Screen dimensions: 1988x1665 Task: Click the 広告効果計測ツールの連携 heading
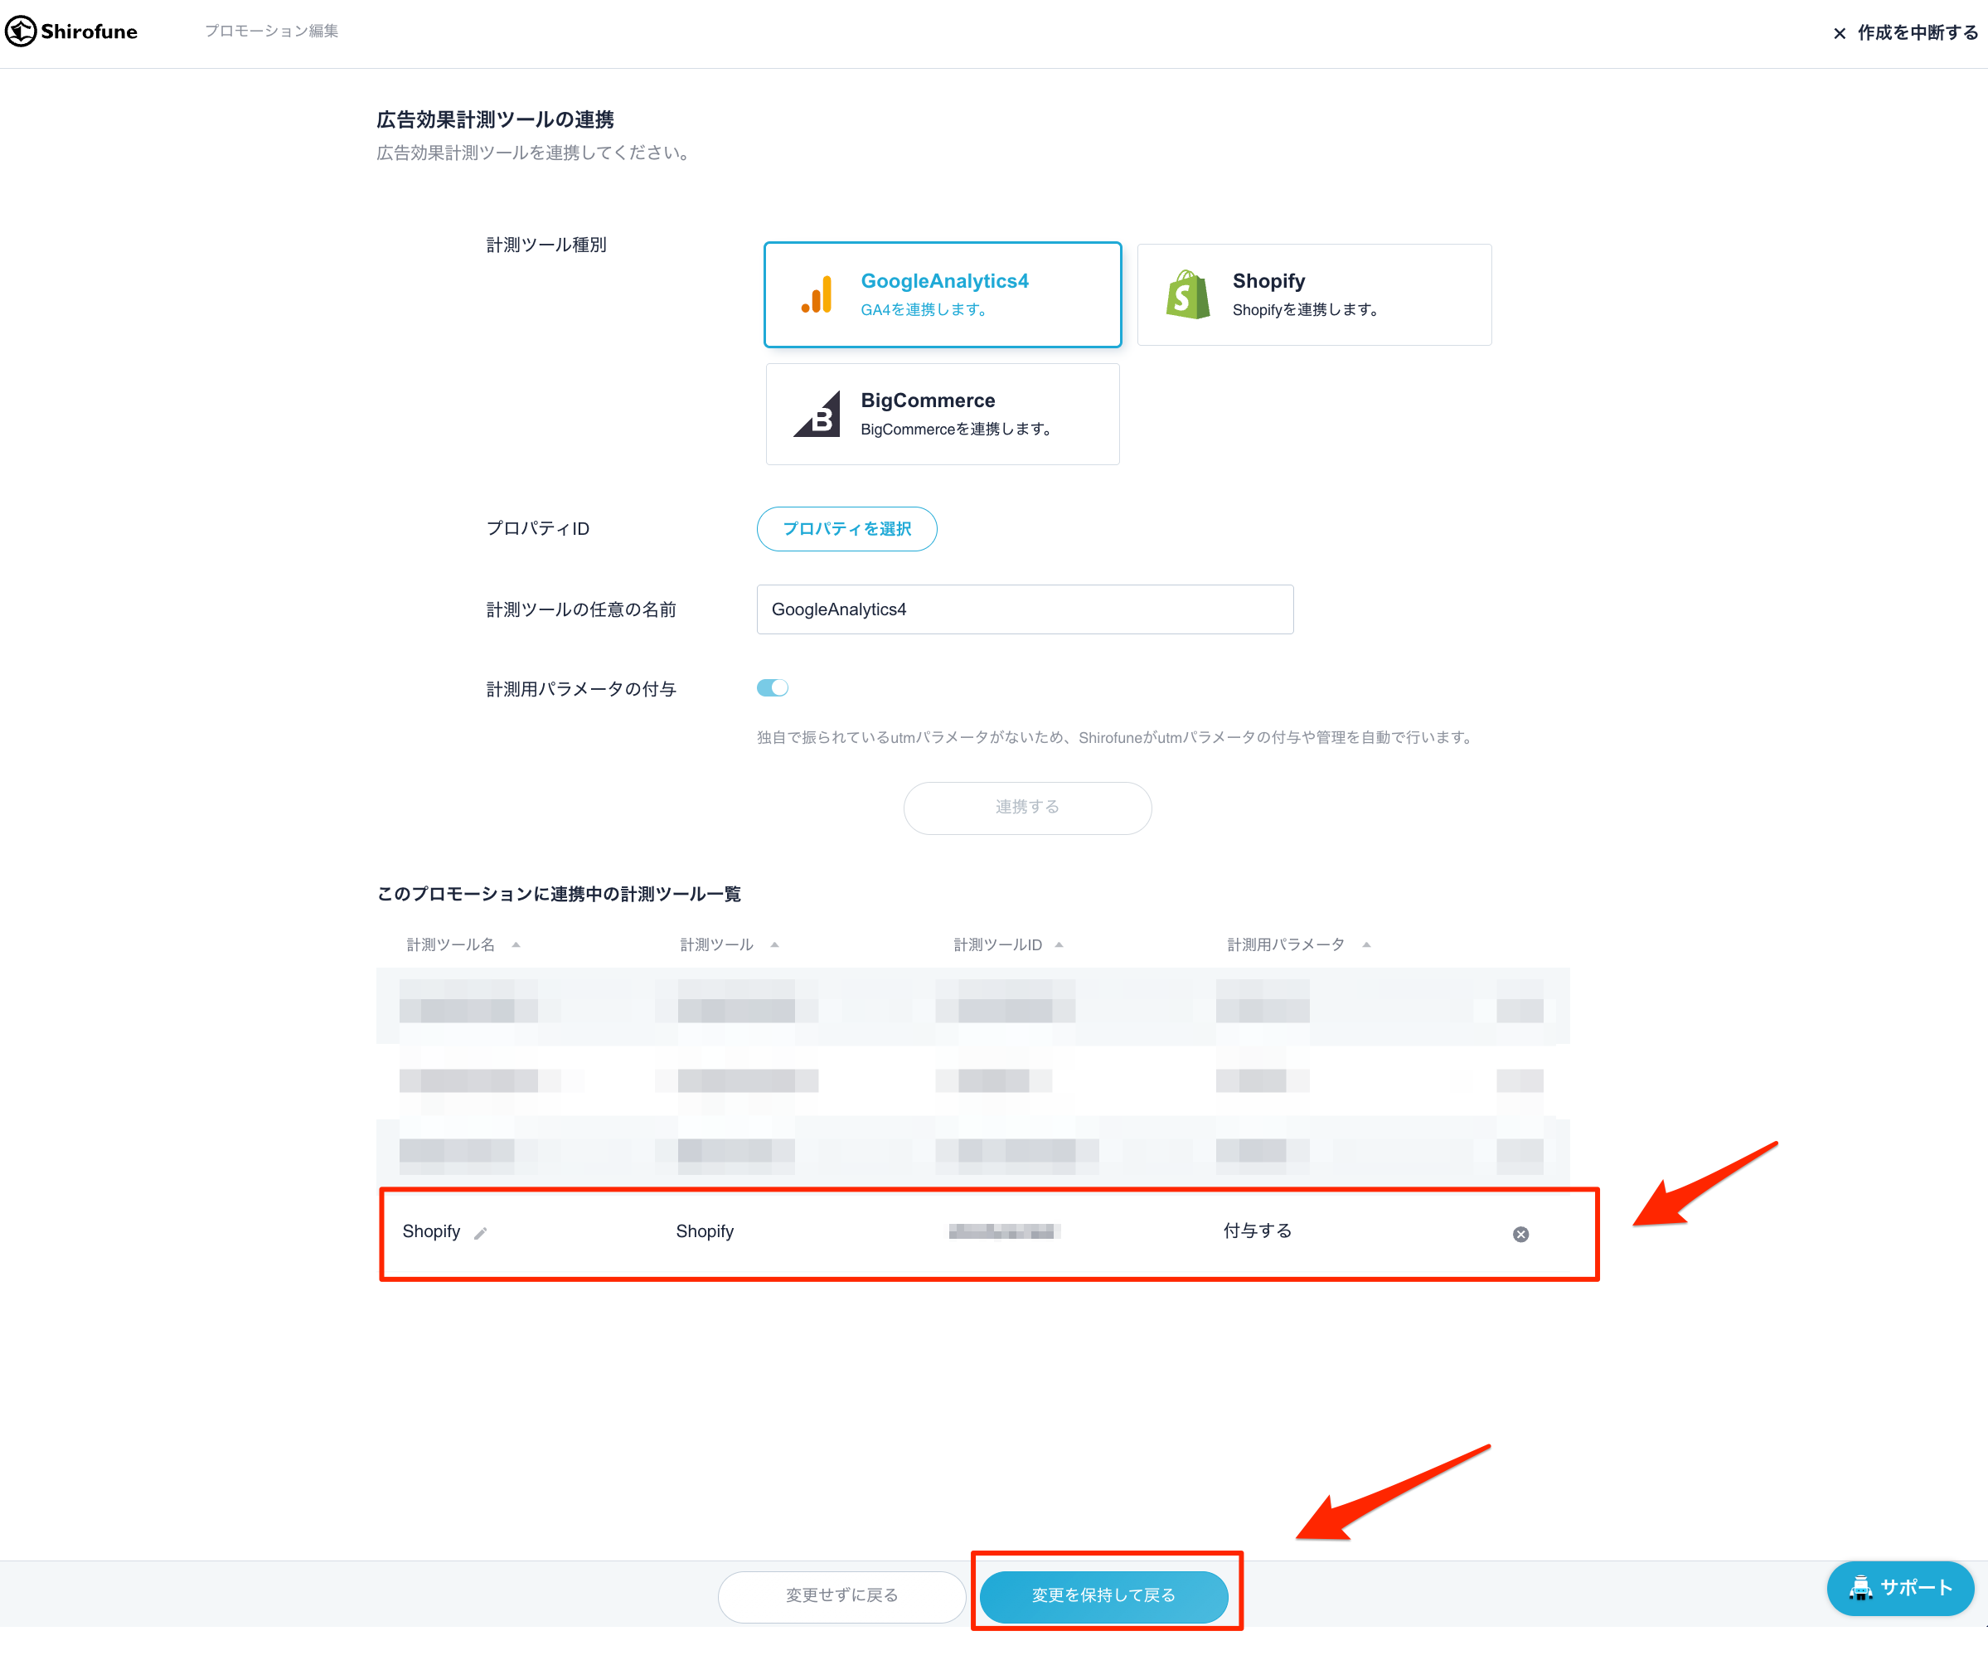495,119
